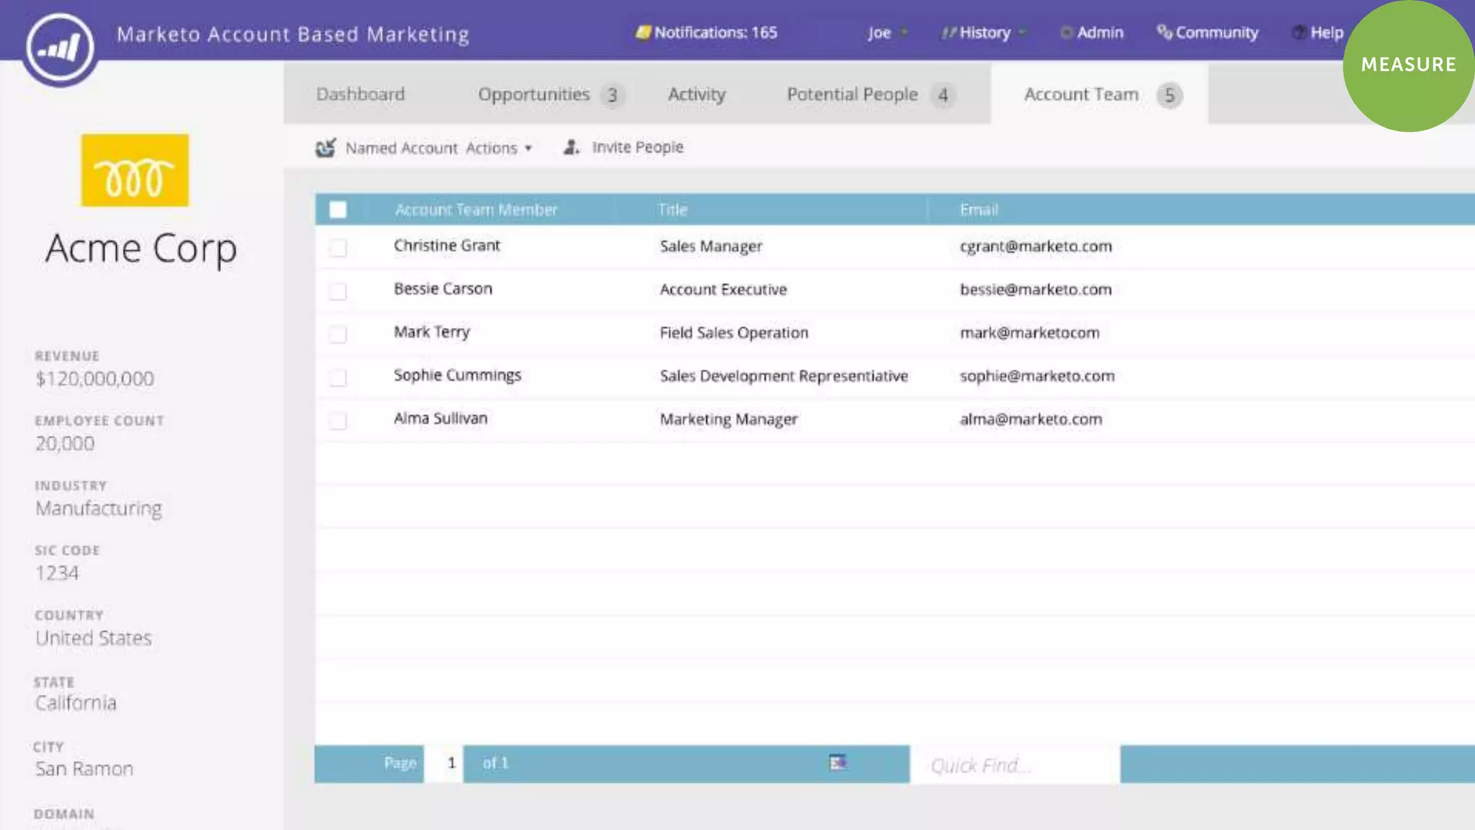
Task: Click the export icon in pagination bar
Action: pyautogui.click(x=837, y=762)
